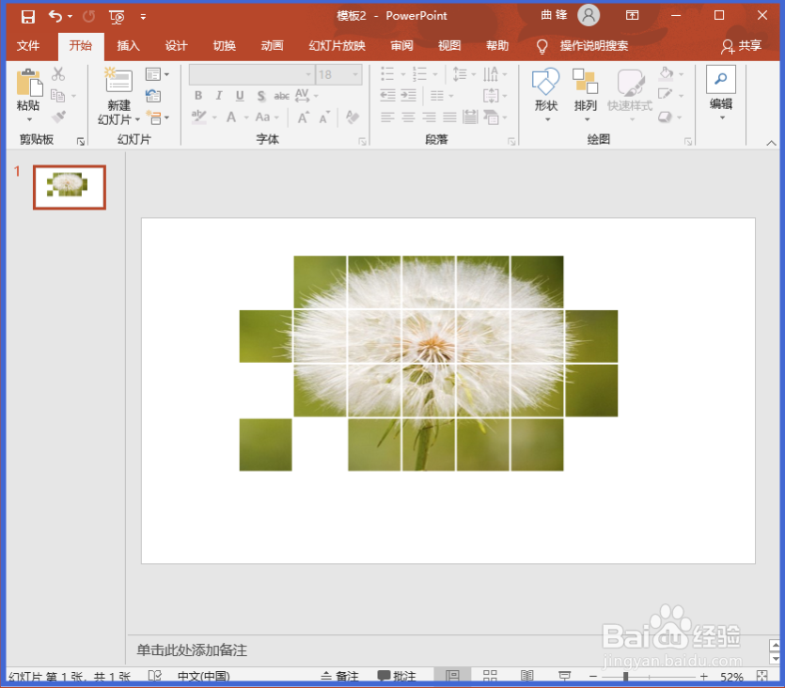Click the decrease indent icon
The width and height of the screenshot is (785, 688).
point(387,96)
